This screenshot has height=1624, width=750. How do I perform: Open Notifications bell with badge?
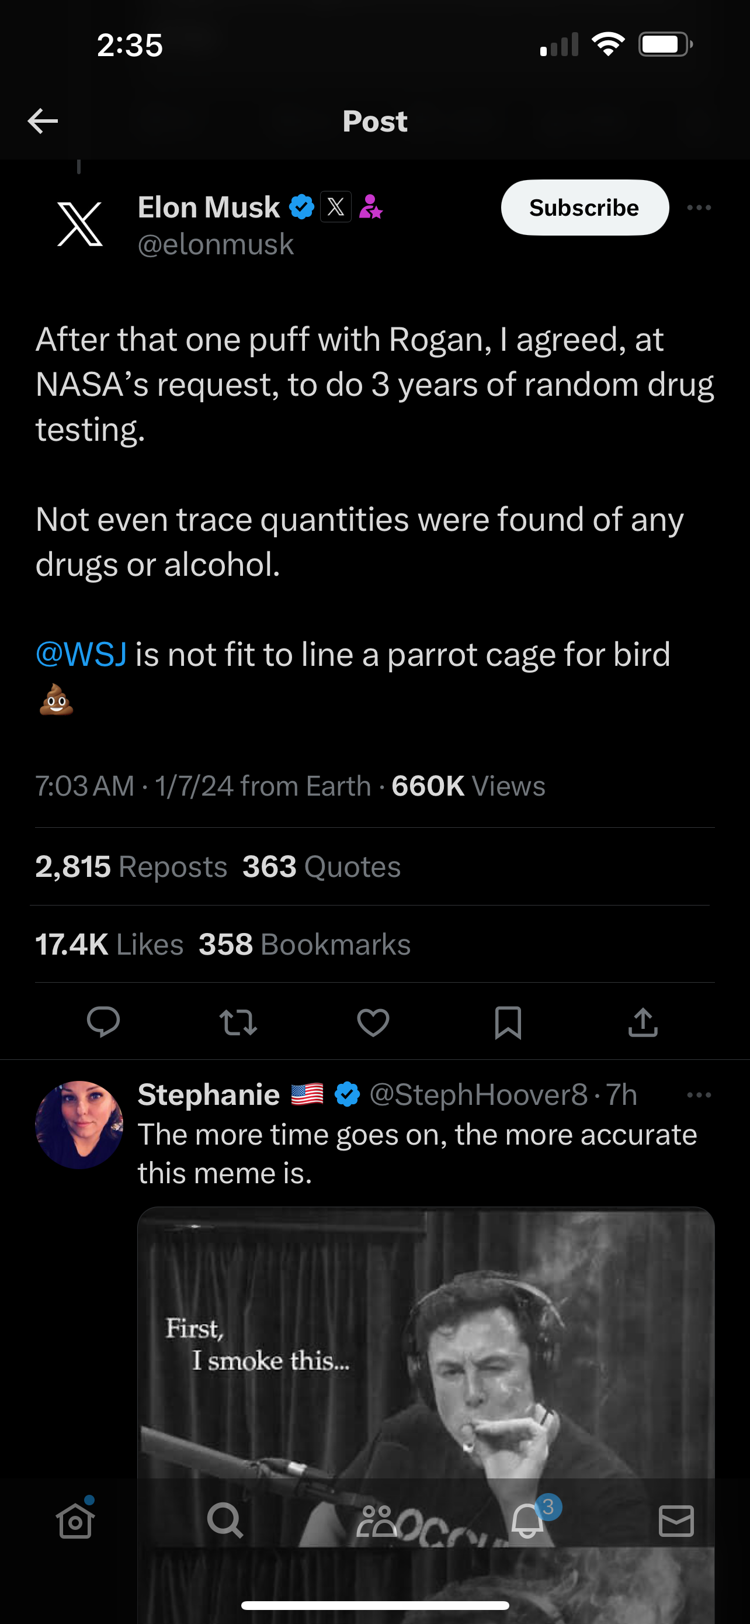(x=527, y=1521)
